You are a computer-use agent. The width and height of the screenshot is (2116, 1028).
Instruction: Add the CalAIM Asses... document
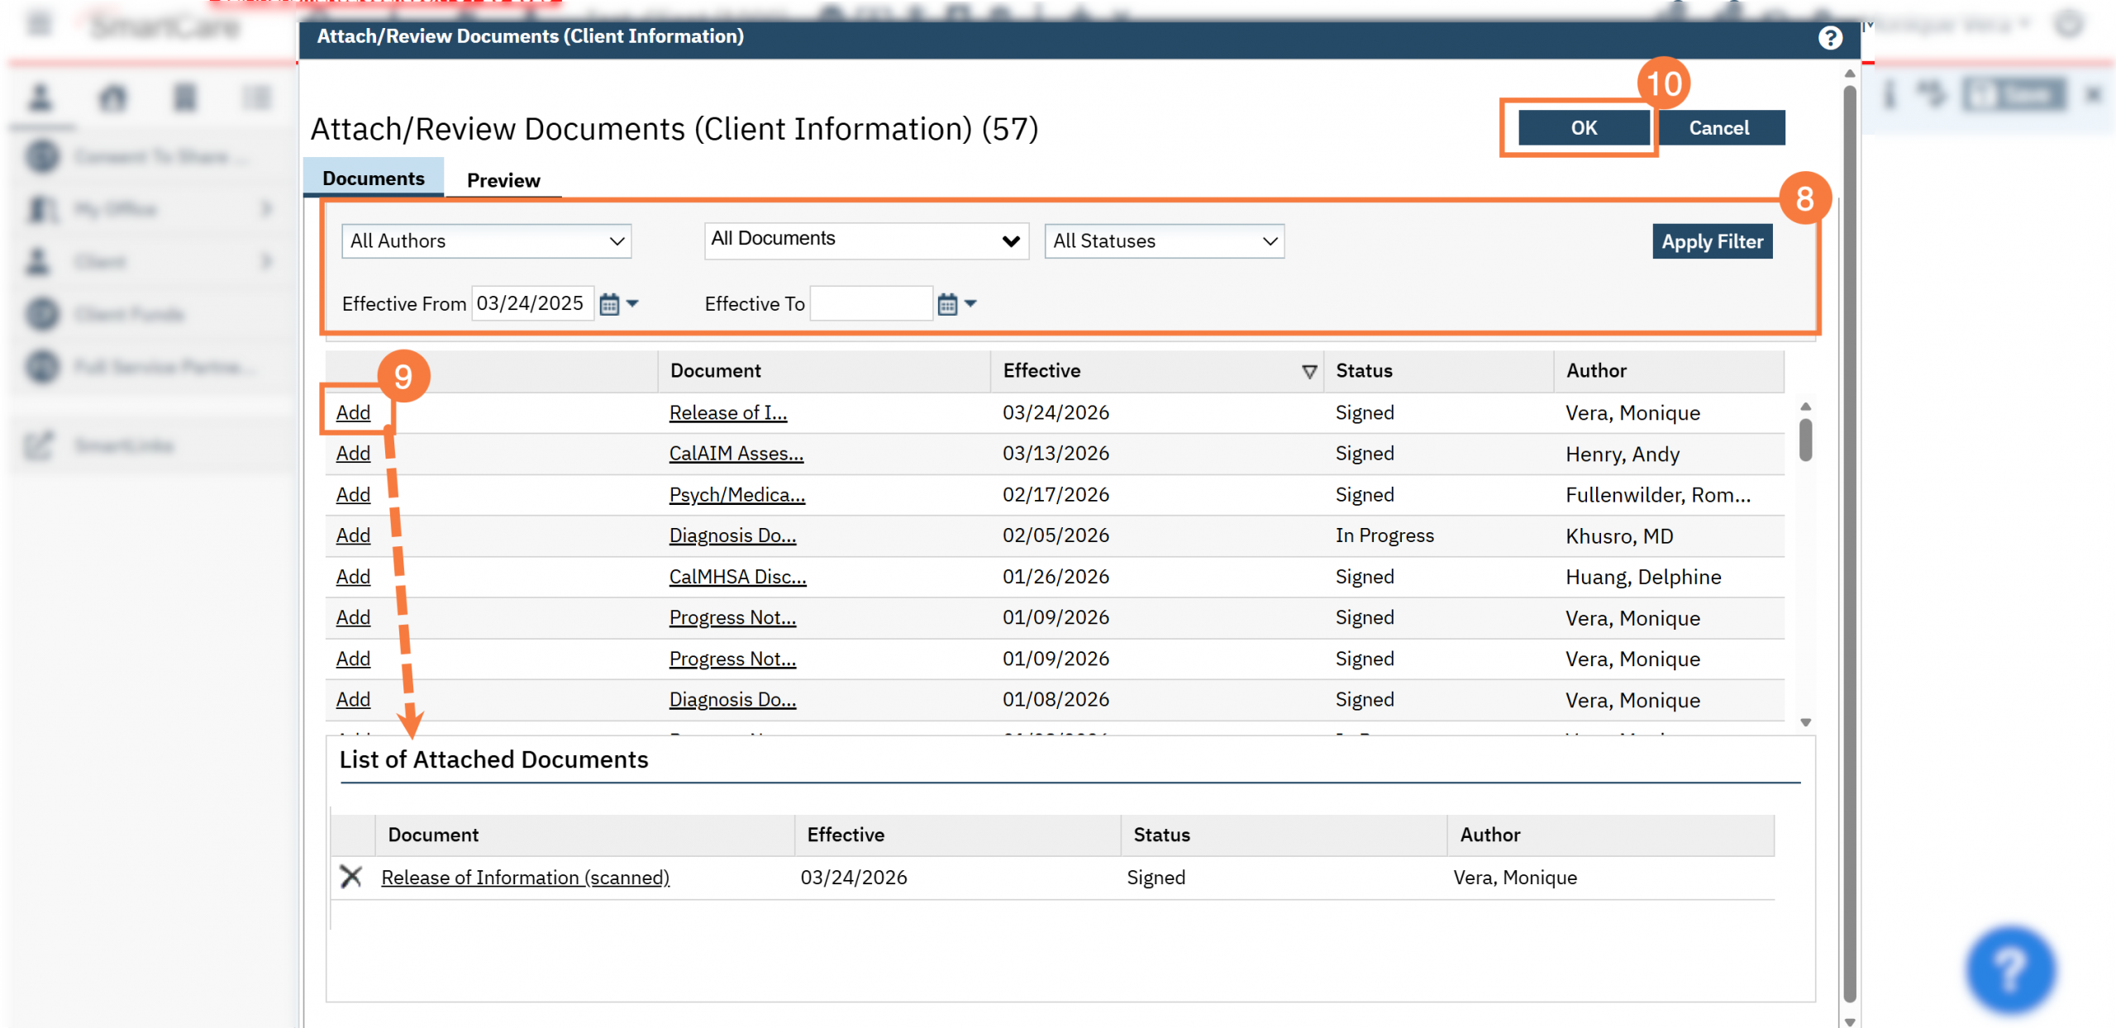[353, 453]
